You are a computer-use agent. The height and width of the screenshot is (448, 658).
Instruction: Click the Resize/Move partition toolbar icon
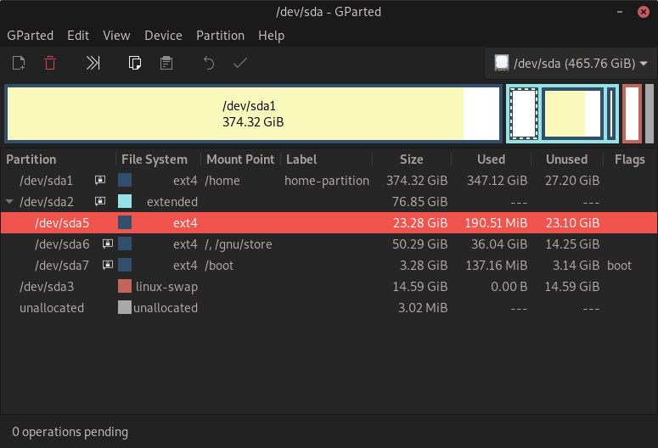coord(93,63)
